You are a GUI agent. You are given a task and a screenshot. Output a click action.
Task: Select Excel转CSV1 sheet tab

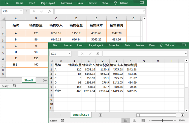coord(81,115)
